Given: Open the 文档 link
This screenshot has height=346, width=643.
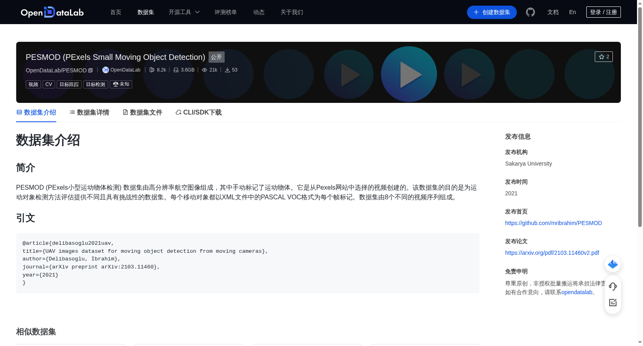Looking at the screenshot, I should point(553,12).
